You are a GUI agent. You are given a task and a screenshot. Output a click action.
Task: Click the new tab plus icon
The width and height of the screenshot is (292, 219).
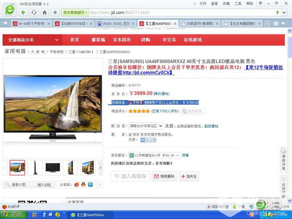267,23
